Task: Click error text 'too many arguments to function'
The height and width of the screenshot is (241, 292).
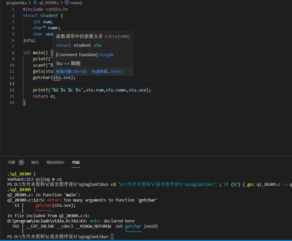Action: [x=99, y=200]
